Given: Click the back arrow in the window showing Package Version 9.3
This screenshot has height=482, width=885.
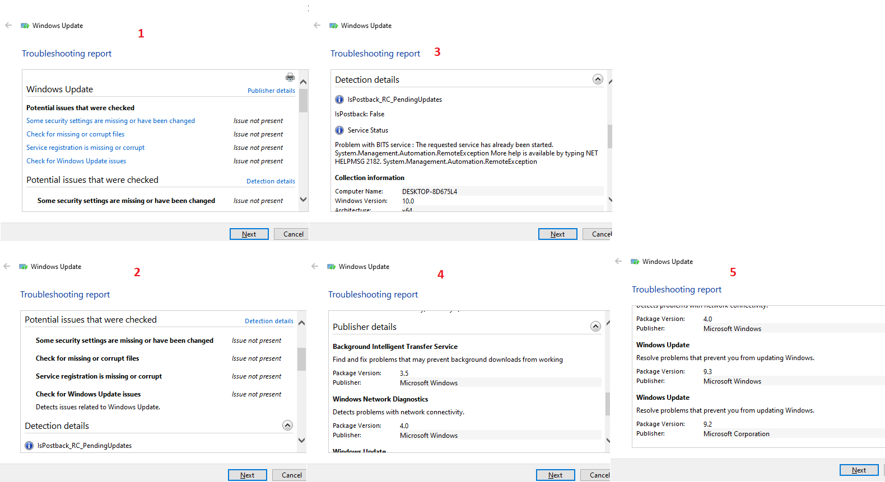Looking at the screenshot, I should click(618, 261).
